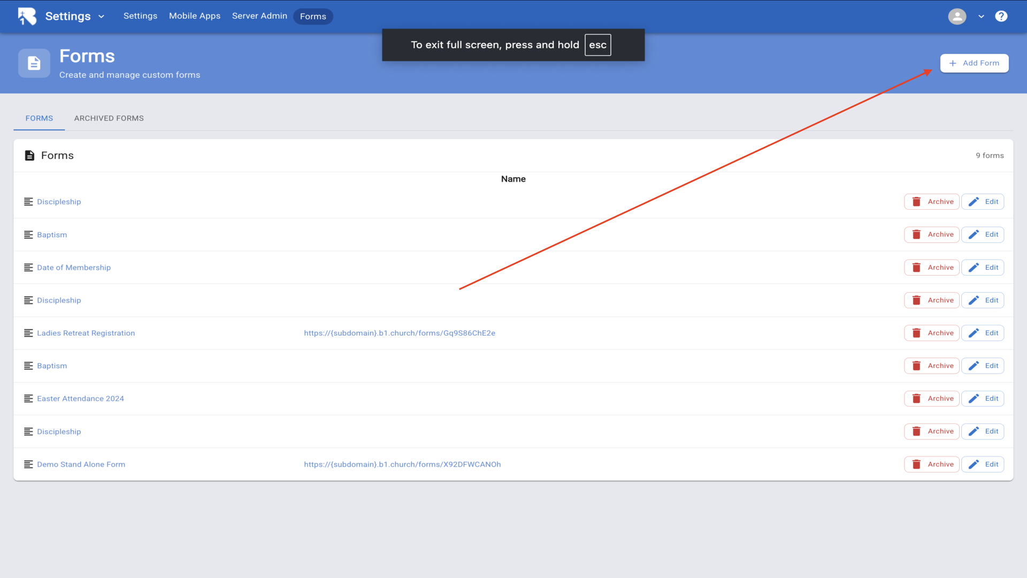
Task: Select the Forms tab
Action: 39,118
